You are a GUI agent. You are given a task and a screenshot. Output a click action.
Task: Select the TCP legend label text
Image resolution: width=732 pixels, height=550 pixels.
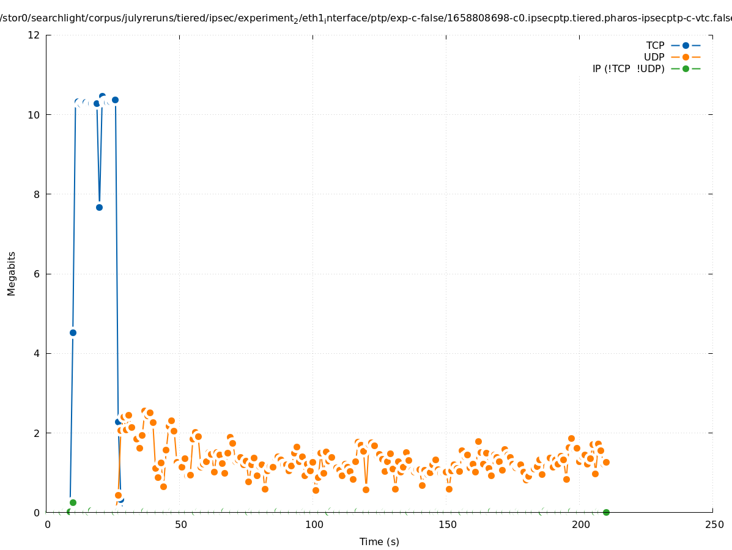pos(655,45)
